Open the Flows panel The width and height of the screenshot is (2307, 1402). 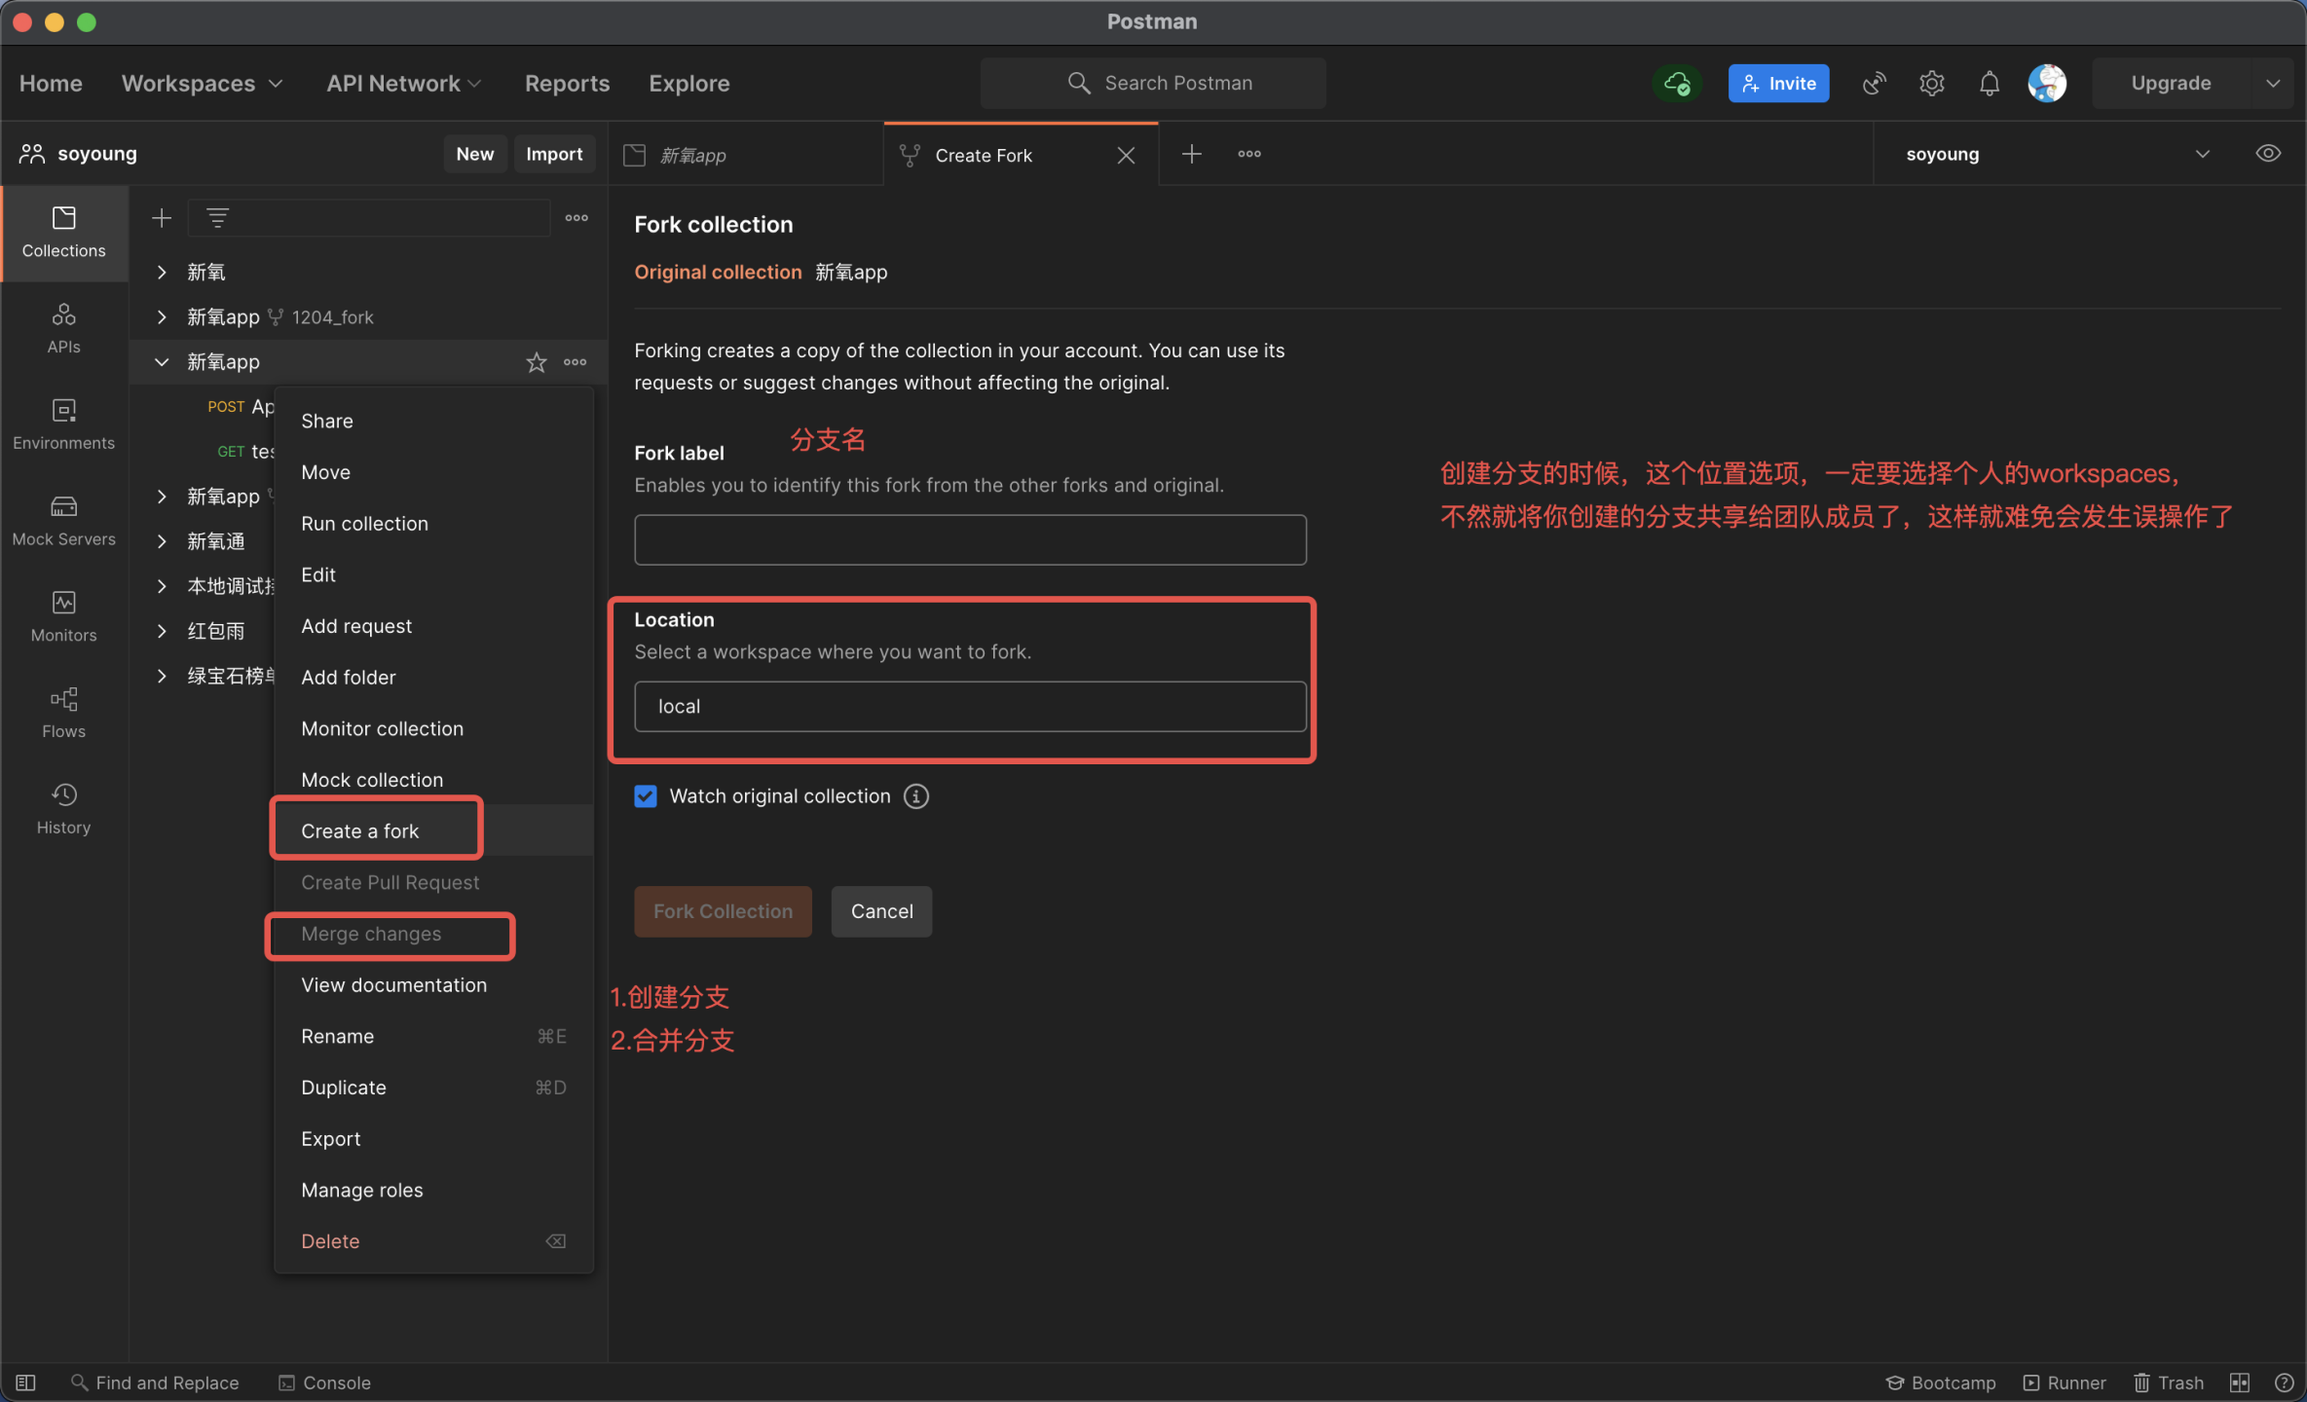[x=63, y=713]
